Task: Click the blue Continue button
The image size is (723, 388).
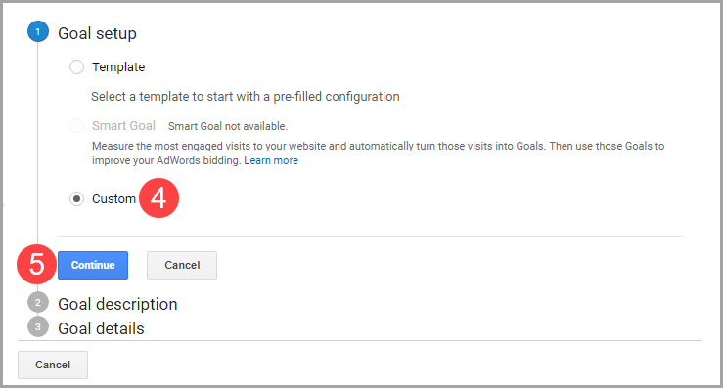Action: (x=93, y=265)
